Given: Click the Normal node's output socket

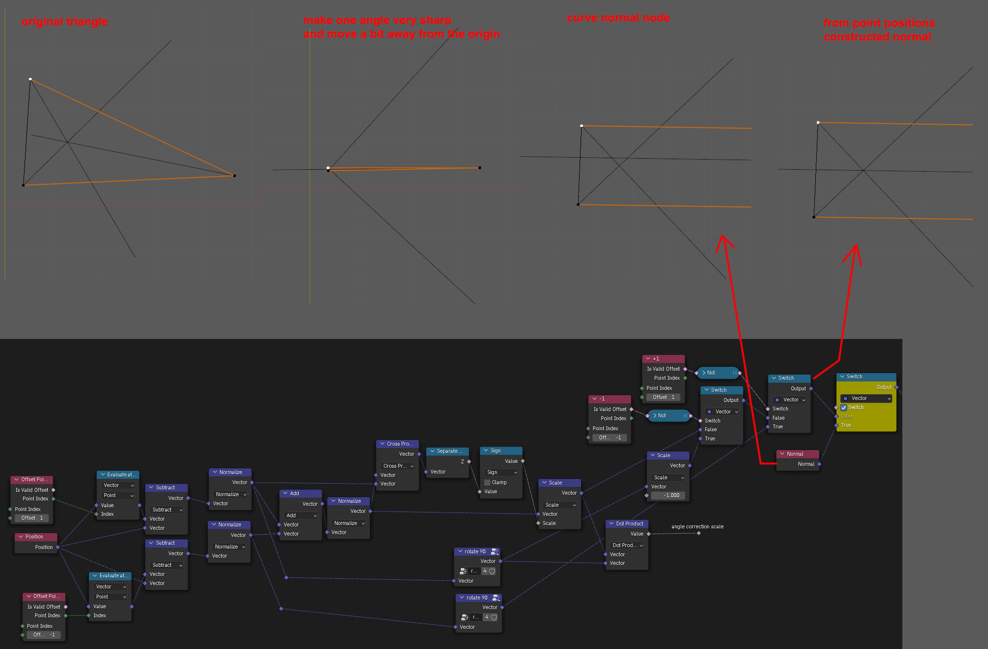Looking at the screenshot, I should pyautogui.click(x=819, y=464).
